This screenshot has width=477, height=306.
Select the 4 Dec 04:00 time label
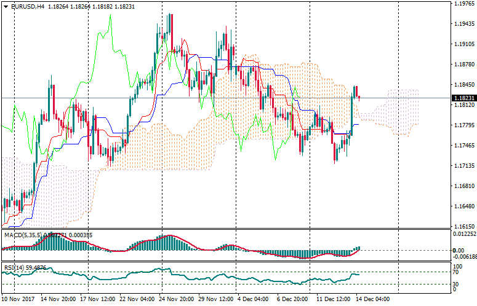pos(254,299)
